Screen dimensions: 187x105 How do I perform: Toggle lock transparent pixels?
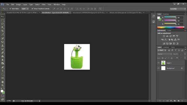point(162,58)
